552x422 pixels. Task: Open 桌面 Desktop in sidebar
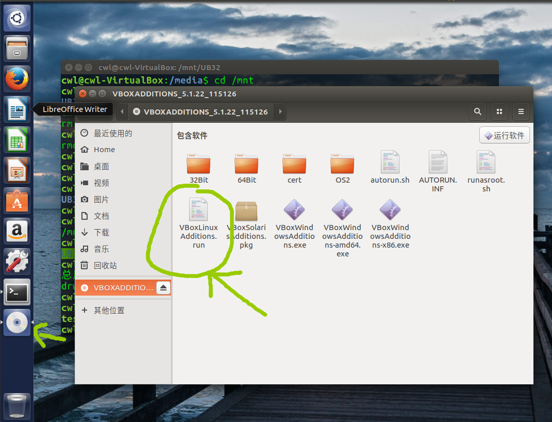coord(123,166)
